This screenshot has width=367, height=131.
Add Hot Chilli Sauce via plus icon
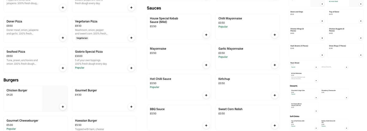206,95
